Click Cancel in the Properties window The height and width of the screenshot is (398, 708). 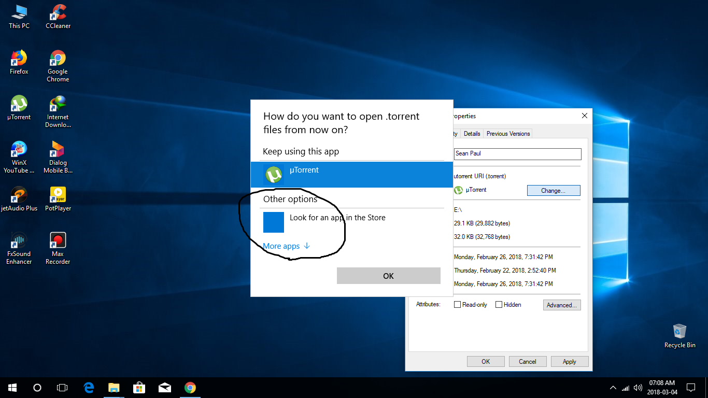tap(528, 362)
